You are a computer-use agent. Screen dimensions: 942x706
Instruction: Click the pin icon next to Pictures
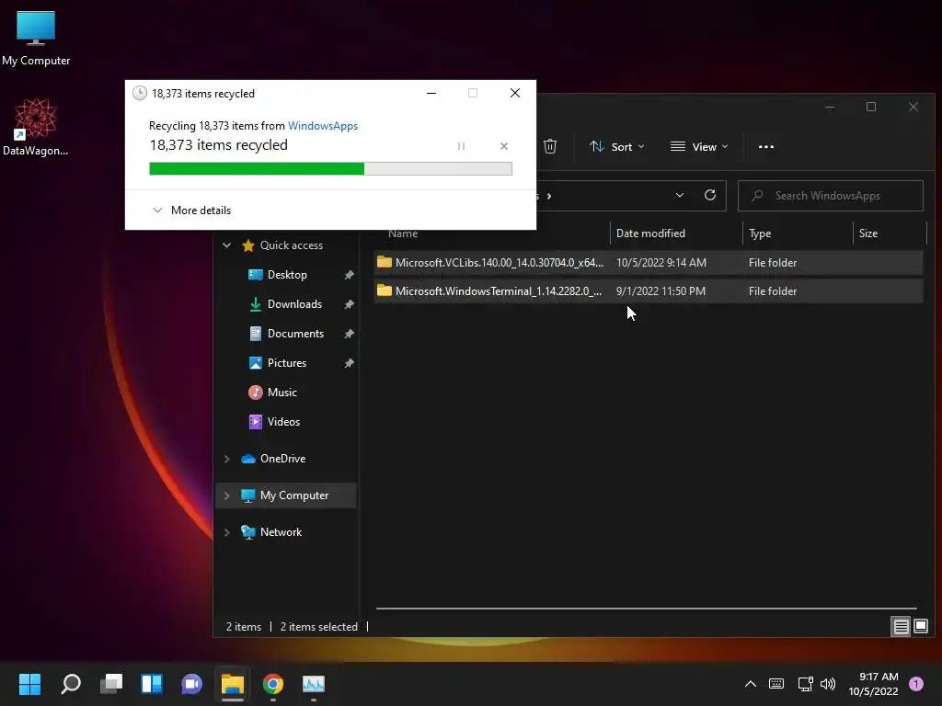tap(349, 363)
